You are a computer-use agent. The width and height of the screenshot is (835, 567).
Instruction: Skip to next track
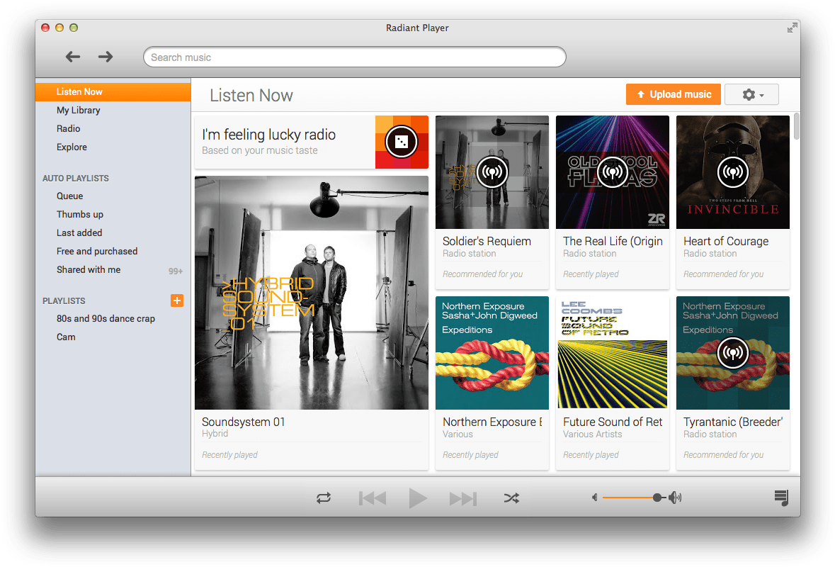pyautogui.click(x=462, y=498)
